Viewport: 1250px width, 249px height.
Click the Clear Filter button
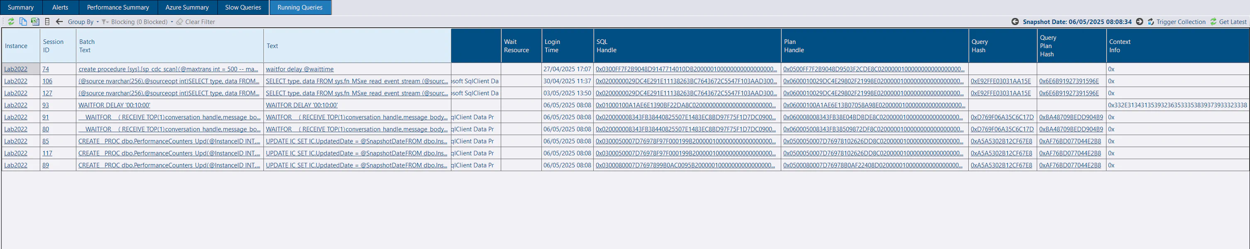pos(195,22)
